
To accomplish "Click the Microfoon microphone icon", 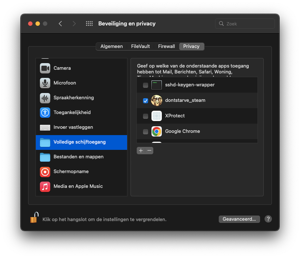I will tap(45, 83).
